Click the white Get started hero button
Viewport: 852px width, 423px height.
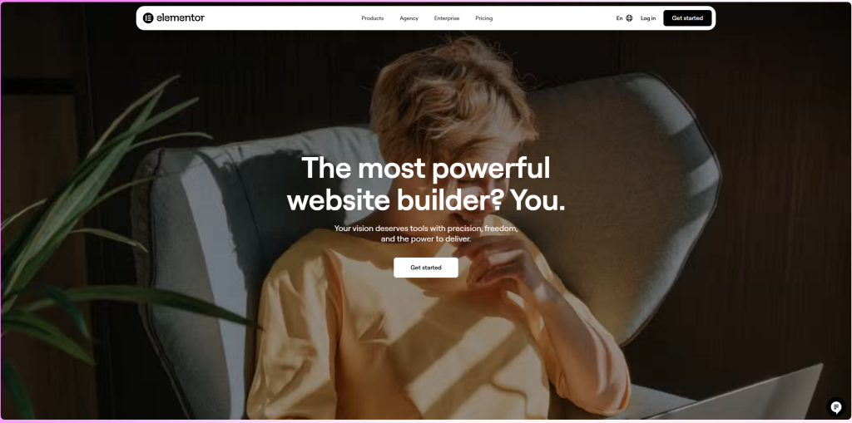(426, 268)
